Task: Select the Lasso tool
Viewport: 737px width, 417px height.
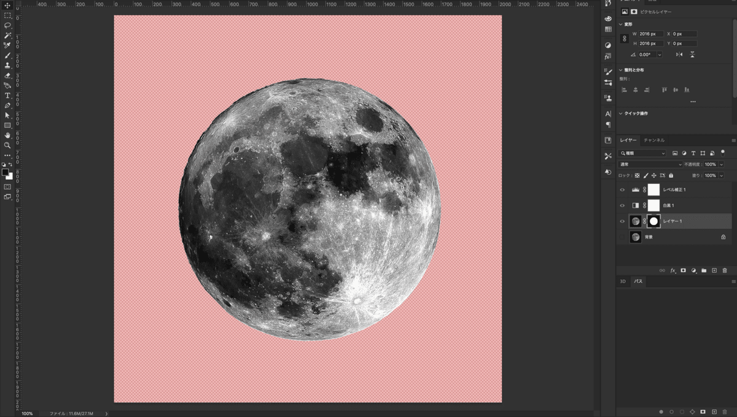Action: pos(7,25)
